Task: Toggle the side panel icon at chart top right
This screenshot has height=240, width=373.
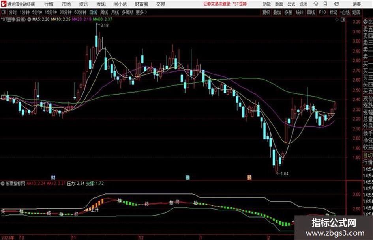Action: point(343,20)
